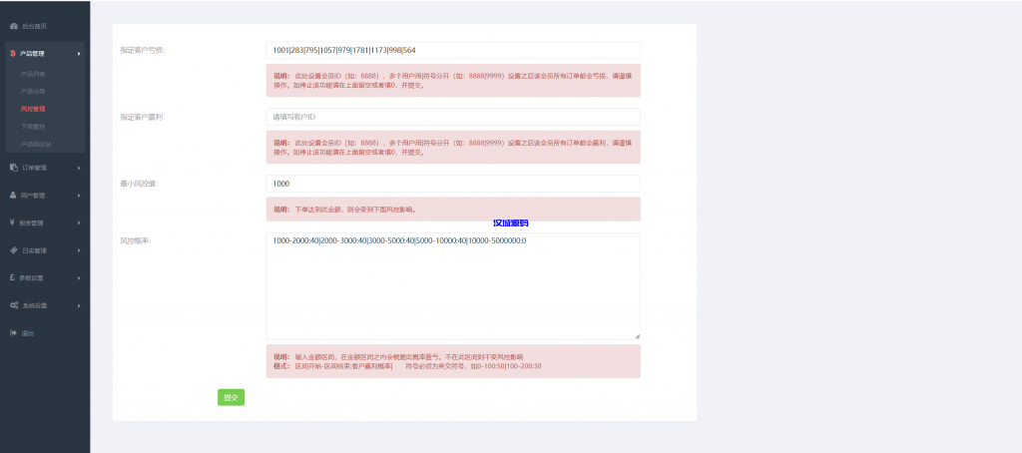This screenshot has height=453, width=1022.
Task: Focus the 指定客户赢利 input field
Action: pyautogui.click(x=453, y=117)
